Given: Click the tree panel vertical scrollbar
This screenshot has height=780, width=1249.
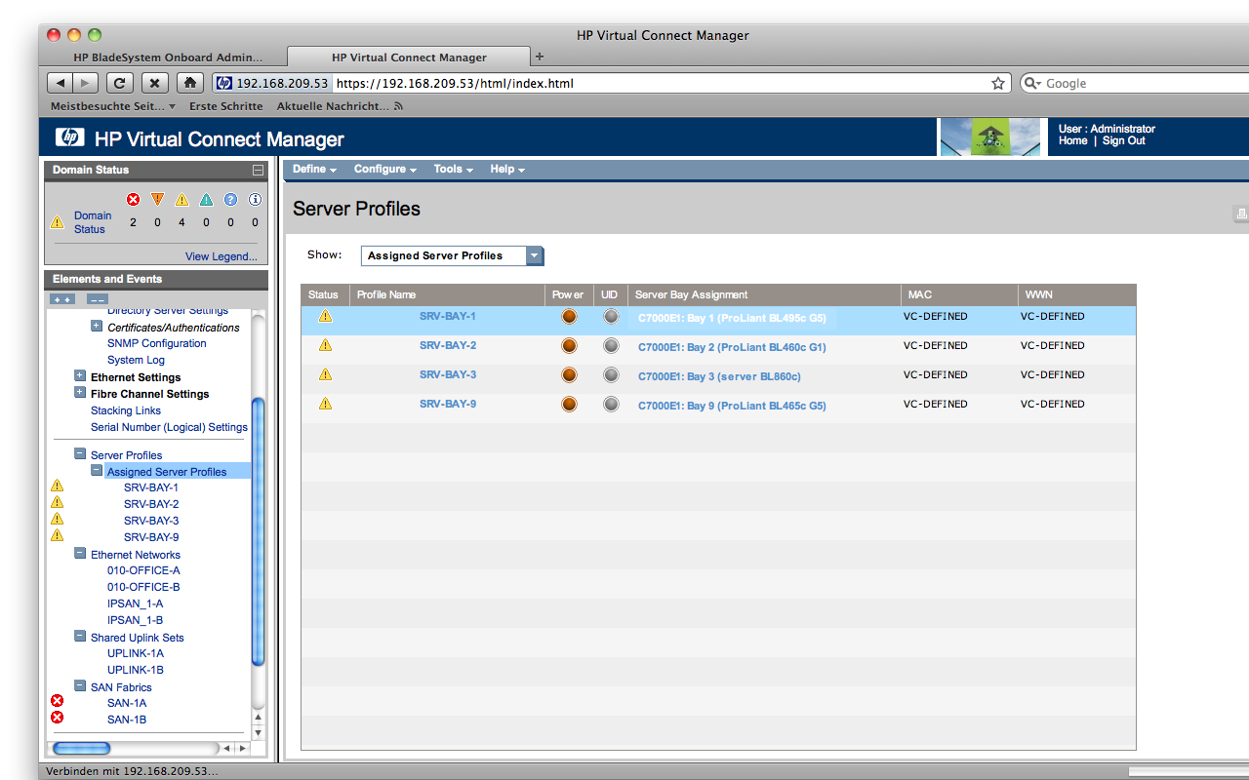Looking at the screenshot, I should (x=259, y=531).
